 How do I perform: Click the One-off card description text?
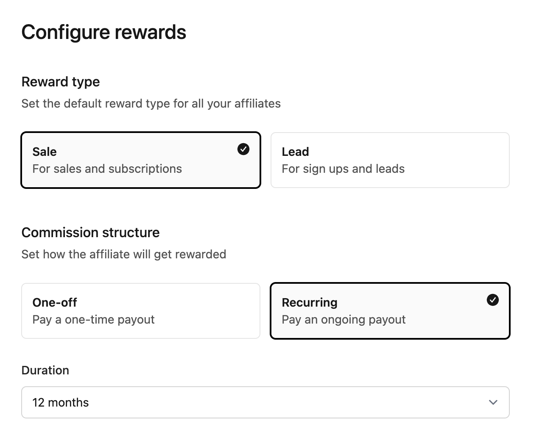93,320
